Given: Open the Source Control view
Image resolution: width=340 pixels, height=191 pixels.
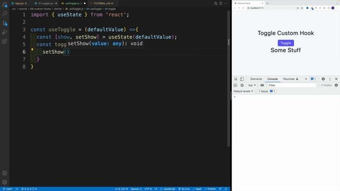Looking at the screenshot, I should pyautogui.click(x=5, y=23).
